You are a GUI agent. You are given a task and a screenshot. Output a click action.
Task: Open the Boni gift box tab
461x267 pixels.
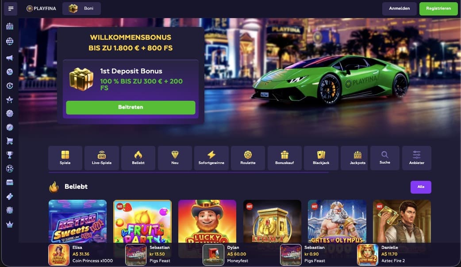(x=81, y=8)
